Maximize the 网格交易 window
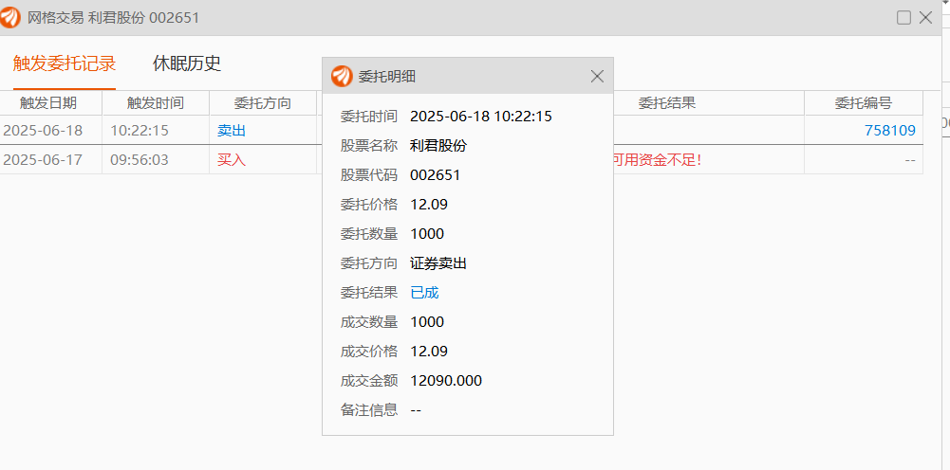 pos(903,18)
